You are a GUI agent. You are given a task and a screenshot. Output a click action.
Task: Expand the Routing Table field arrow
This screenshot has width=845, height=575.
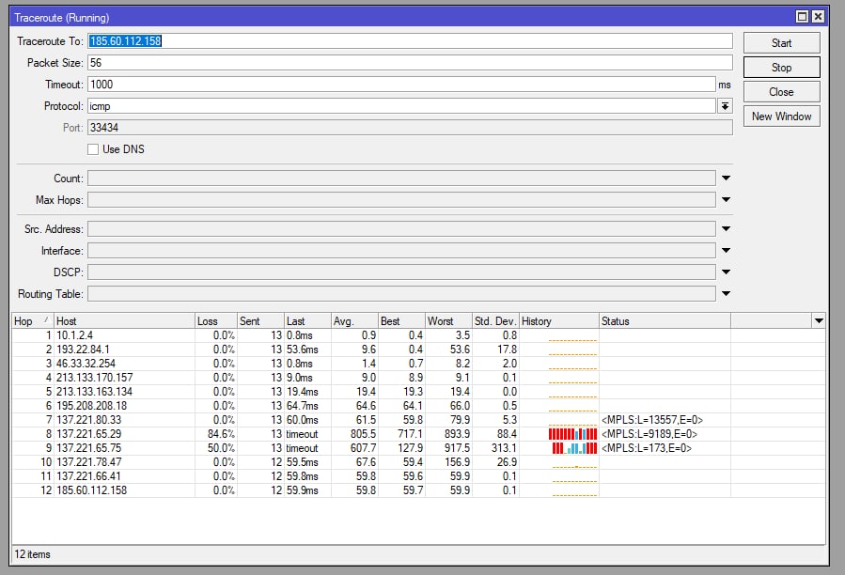726,293
